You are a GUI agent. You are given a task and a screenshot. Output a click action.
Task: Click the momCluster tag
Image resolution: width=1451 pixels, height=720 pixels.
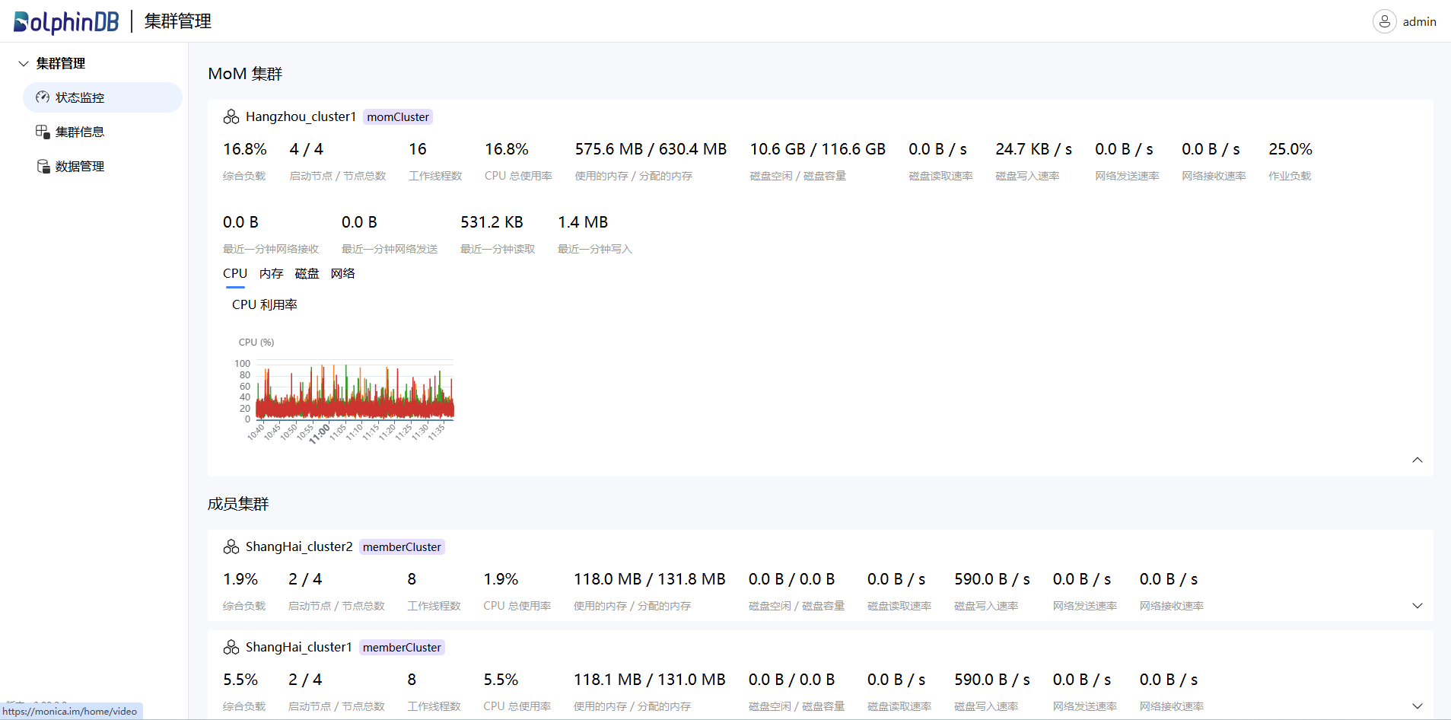[398, 116]
